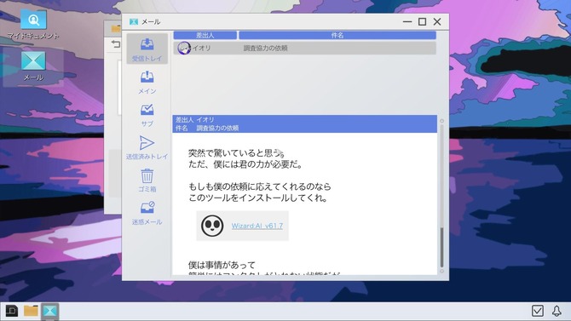Click the back arrow in the background window
This screenshot has height=321, width=571.
click(115, 44)
